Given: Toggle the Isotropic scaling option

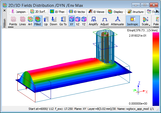Looking at the screenshot, I should click(x=132, y=21).
